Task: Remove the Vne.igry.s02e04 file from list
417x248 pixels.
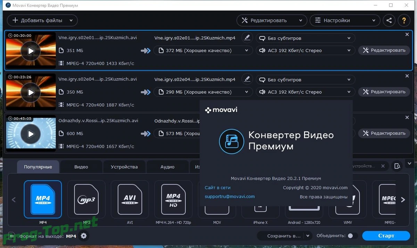Action: [407, 76]
